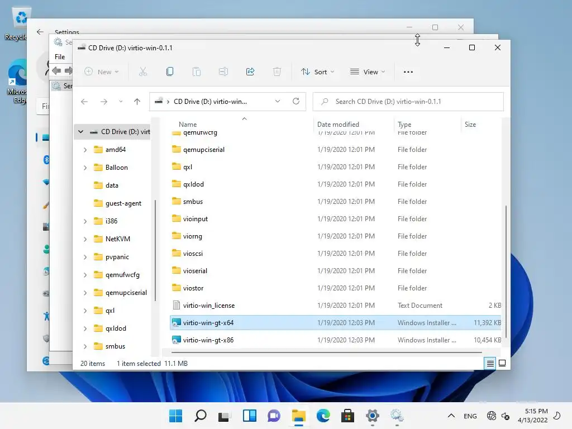Select the viostor folder in list
Screen dimensions: 572x429
(x=335, y=288)
